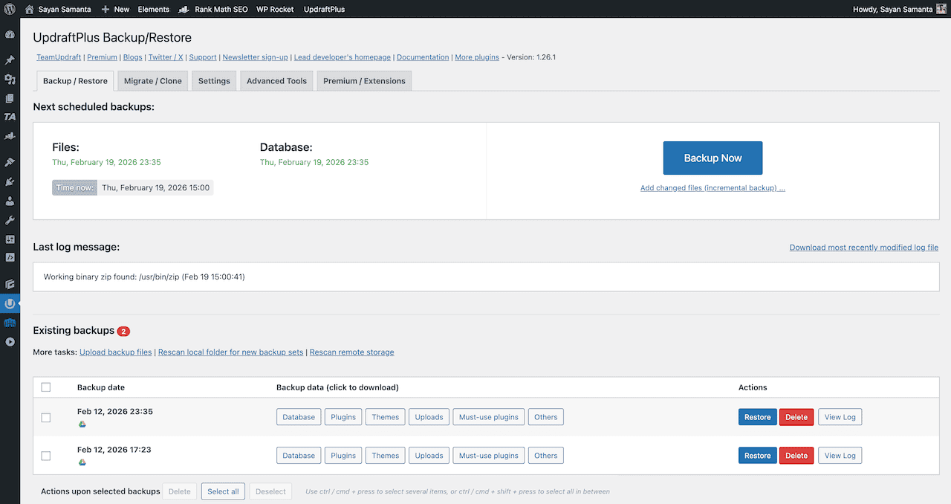Click the user avatar in the admin bar
Screen dimensions: 951x504
[x=941, y=9]
